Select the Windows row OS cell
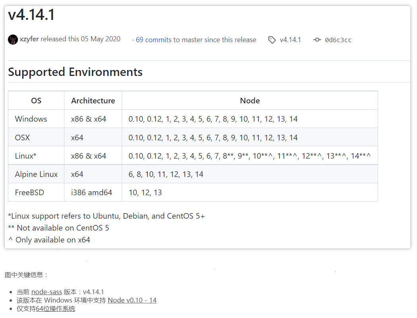The height and width of the screenshot is (318, 417). [x=36, y=119]
